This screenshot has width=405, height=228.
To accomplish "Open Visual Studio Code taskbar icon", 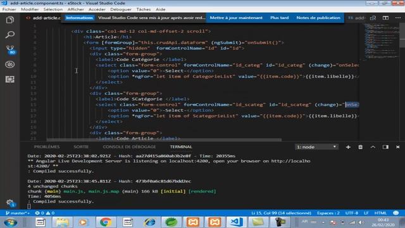I will [x=237, y=222].
